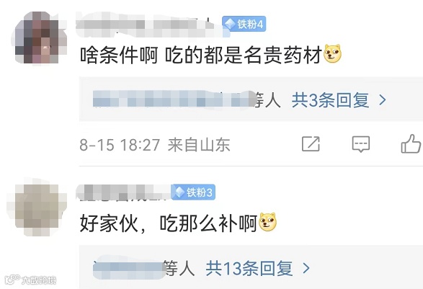
Task: Tap blurred replier name in first reply box
Action: click(x=174, y=99)
